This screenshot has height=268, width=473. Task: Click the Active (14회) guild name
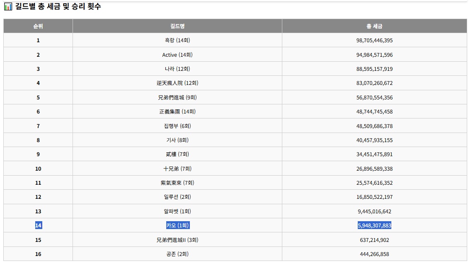pyautogui.click(x=177, y=55)
